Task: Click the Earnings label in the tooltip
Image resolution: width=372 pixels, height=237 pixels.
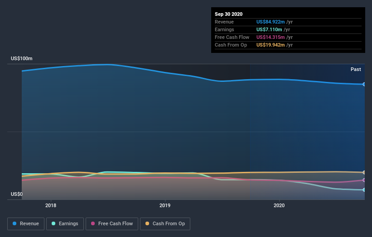Action: (x=224, y=29)
